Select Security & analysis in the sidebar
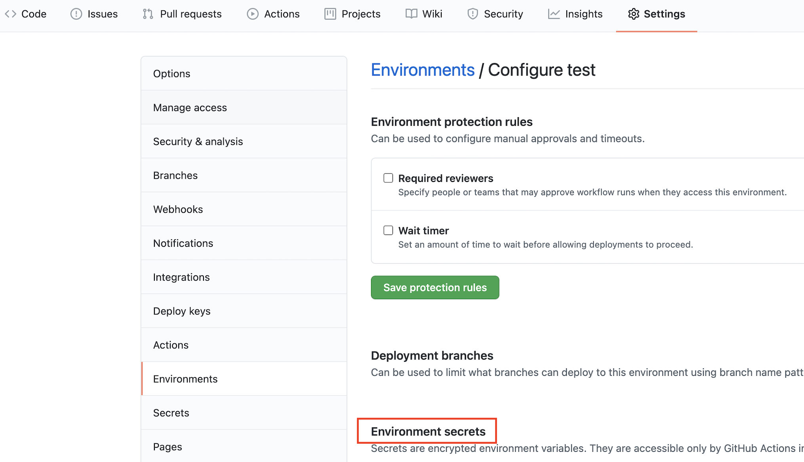This screenshot has width=804, height=462. tap(244, 142)
